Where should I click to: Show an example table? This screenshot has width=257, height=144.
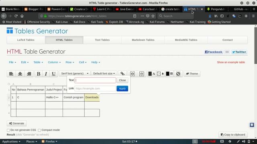point(231,62)
